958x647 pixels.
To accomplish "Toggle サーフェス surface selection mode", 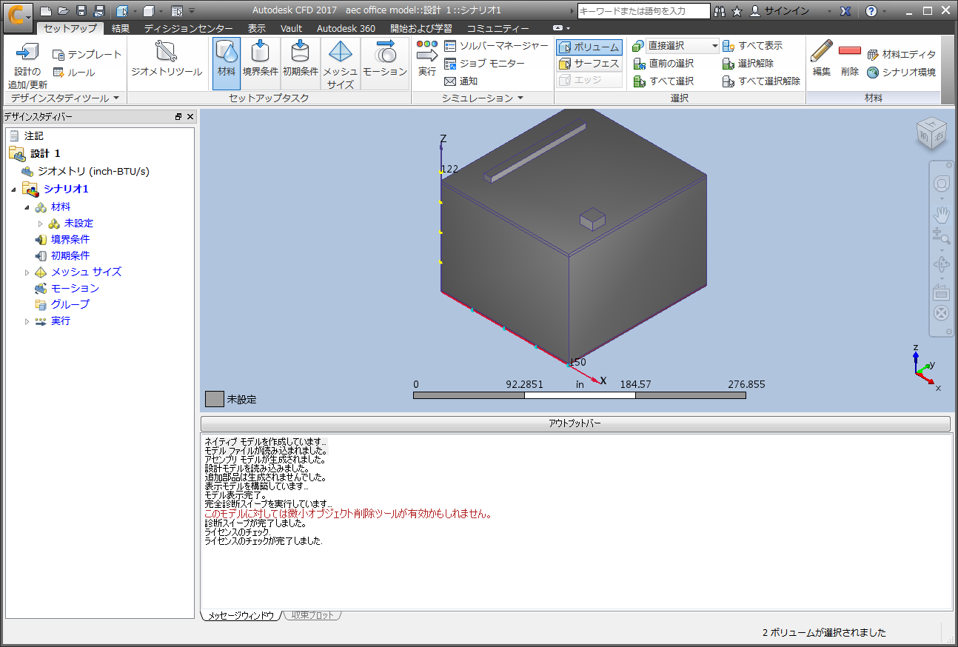I will point(589,64).
